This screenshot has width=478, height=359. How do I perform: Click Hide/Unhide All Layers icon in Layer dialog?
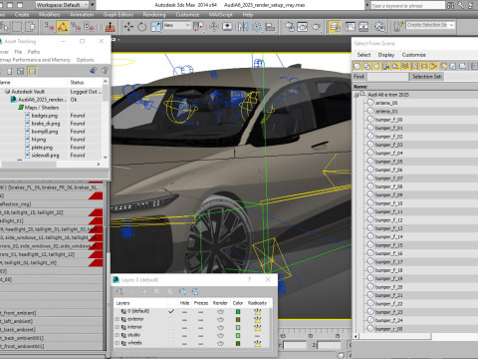tap(182, 291)
